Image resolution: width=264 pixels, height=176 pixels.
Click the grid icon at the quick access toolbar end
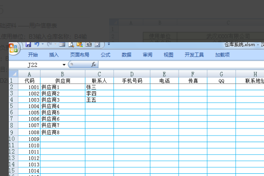[x=97, y=44]
